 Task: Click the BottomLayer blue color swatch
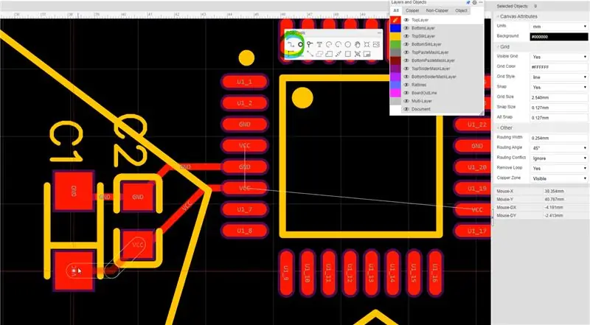(x=395, y=28)
